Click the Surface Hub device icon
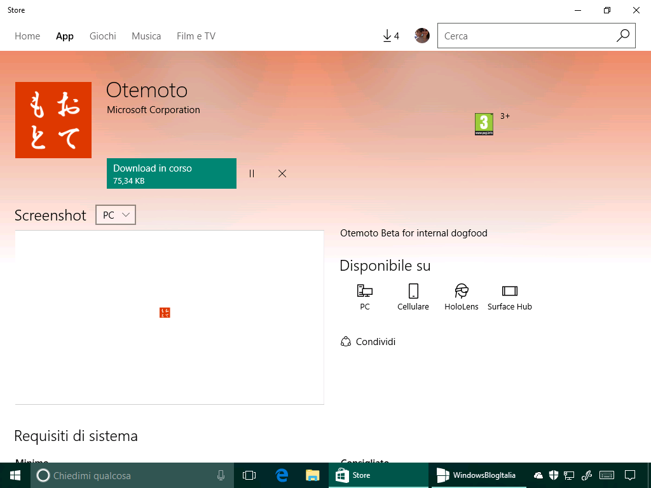Image resolution: width=651 pixels, height=488 pixels. coord(509,291)
